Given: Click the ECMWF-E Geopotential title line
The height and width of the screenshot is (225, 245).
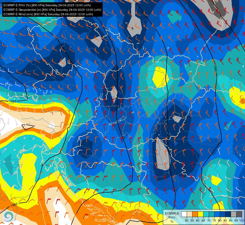Looking at the screenshot, I should (52, 10).
